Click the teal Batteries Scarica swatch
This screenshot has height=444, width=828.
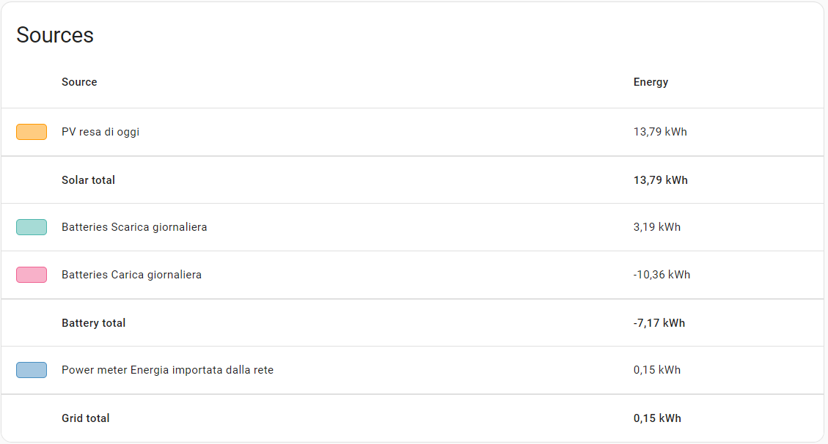(x=32, y=227)
